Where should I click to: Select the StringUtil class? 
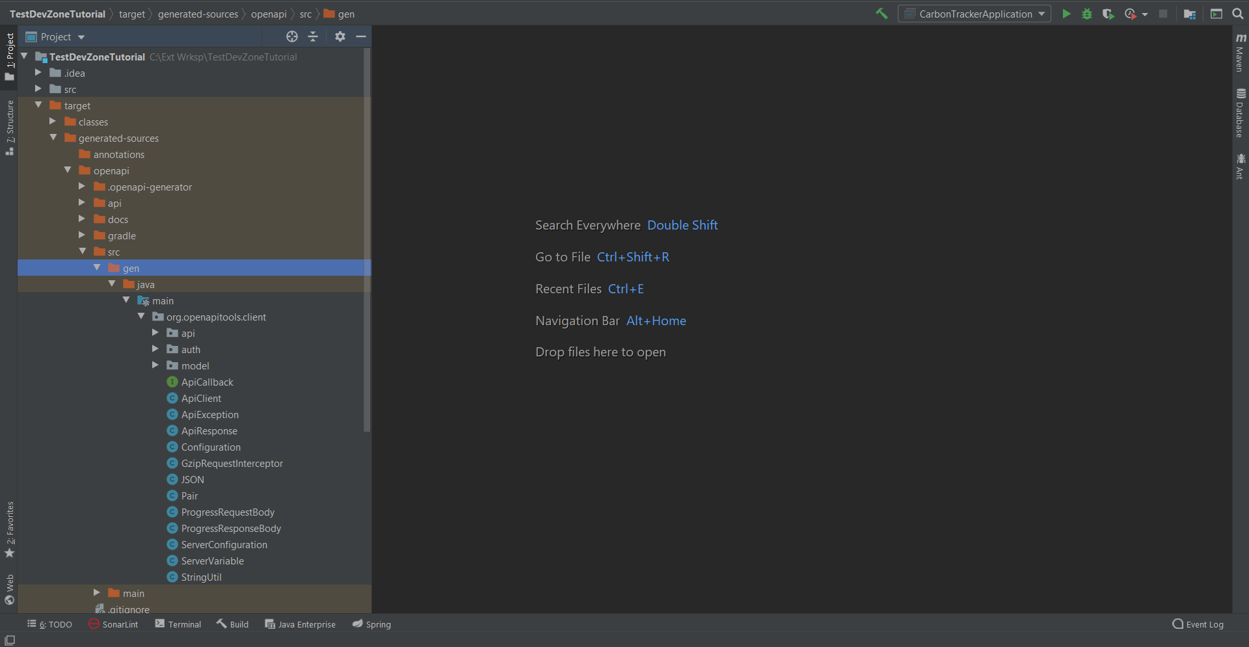point(194,577)
